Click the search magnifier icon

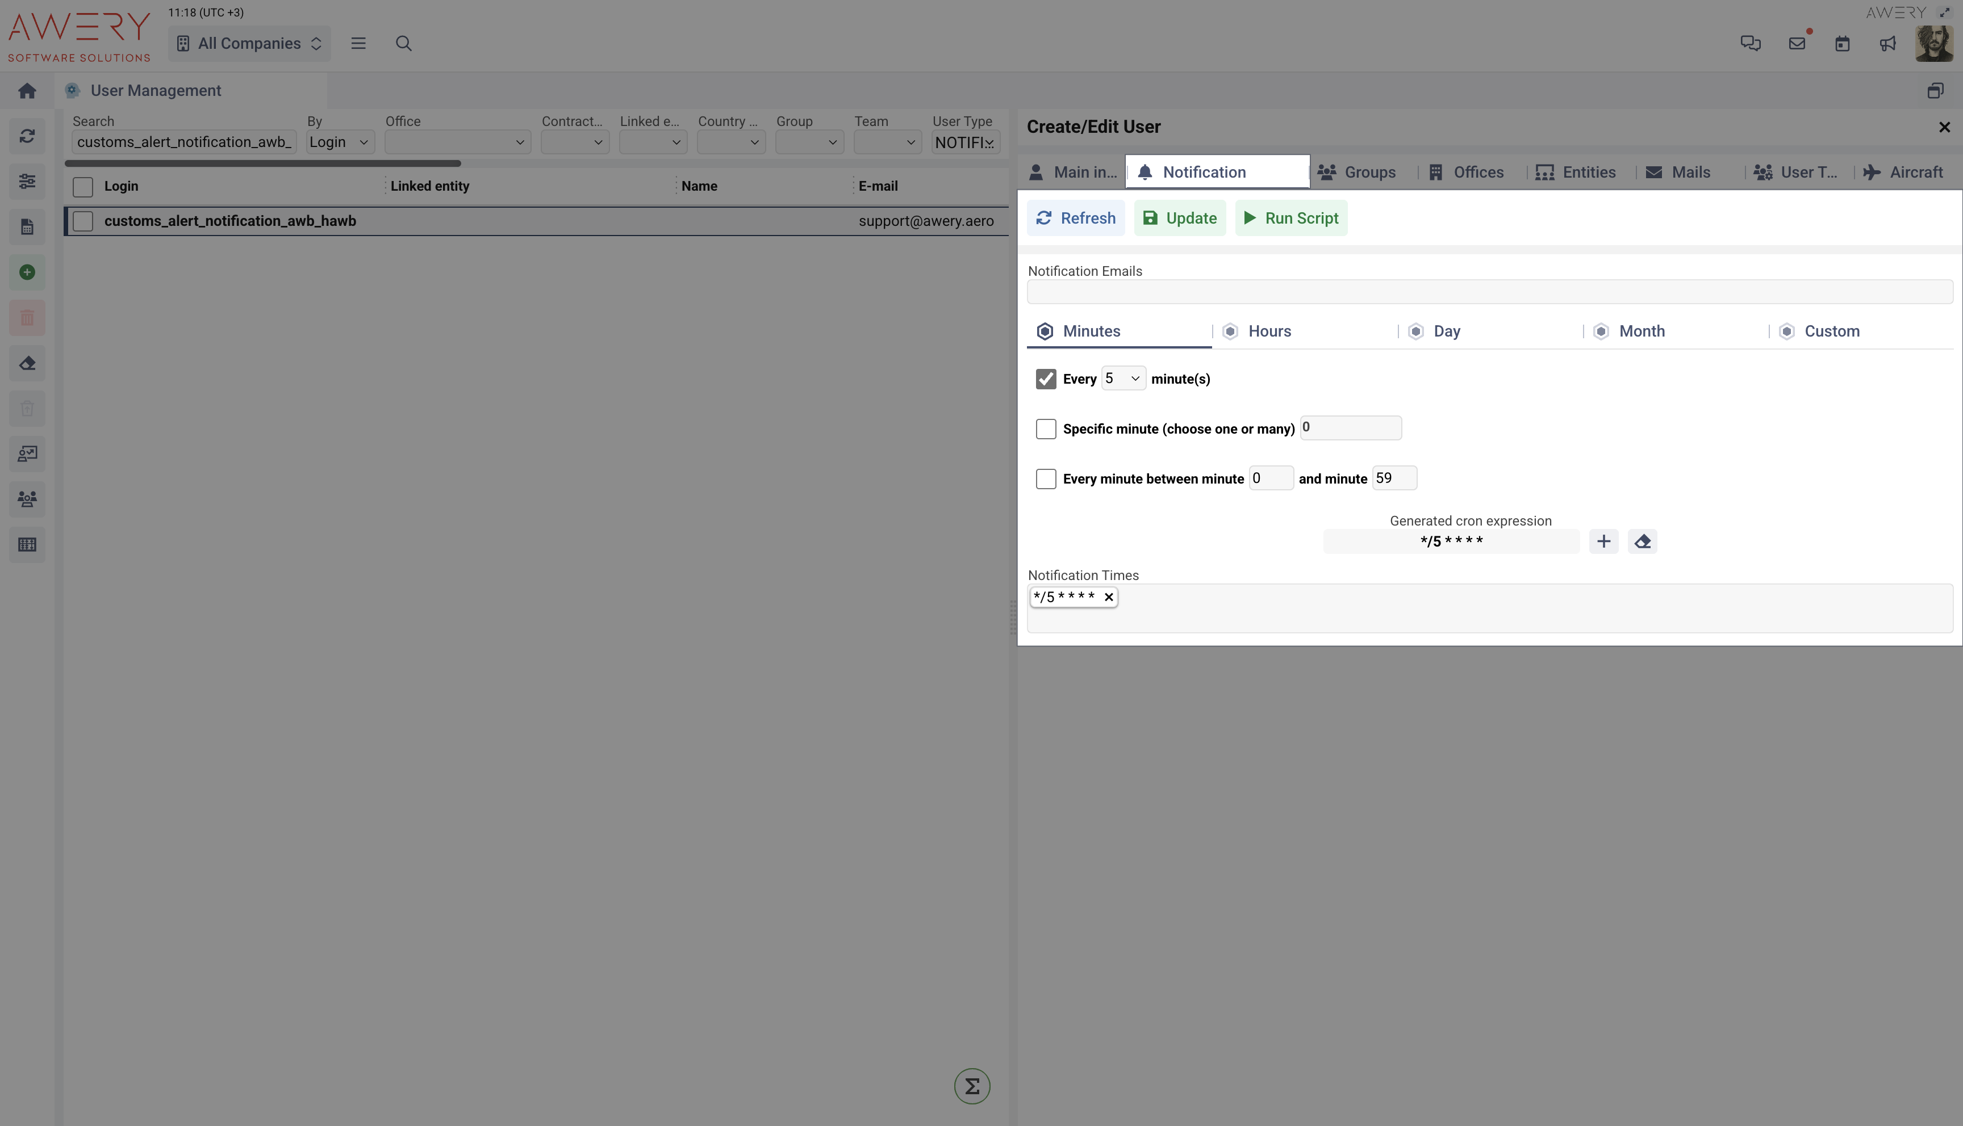point(403,43)
